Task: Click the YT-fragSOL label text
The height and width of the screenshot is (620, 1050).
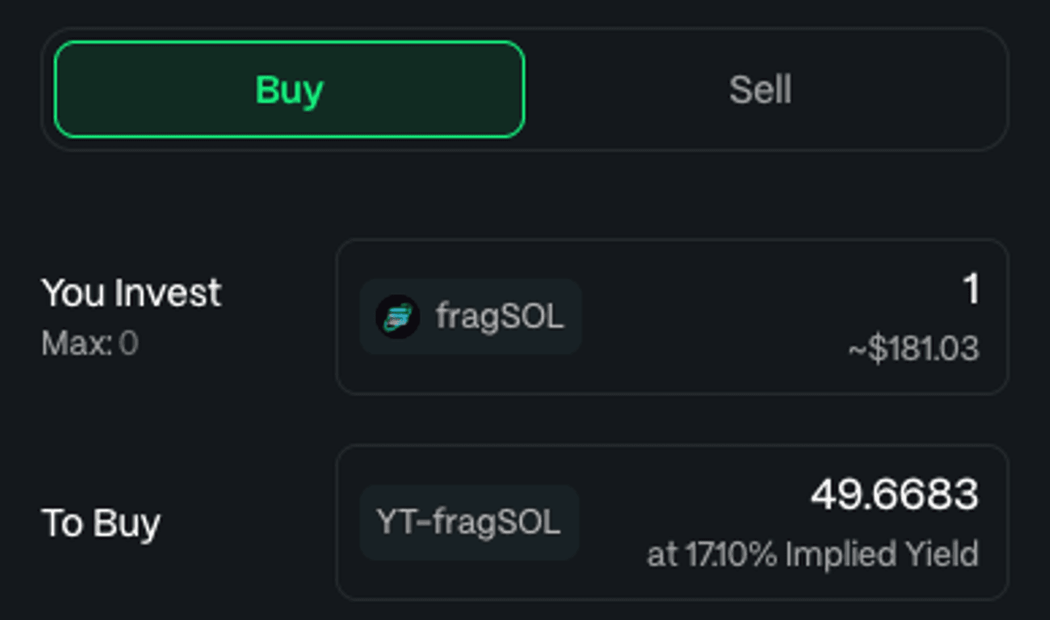Action: point(469,523)
